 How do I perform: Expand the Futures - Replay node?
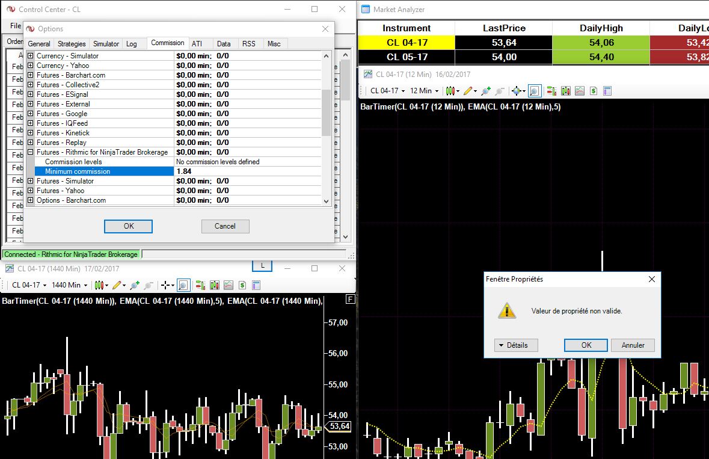[x=30, y=143]
